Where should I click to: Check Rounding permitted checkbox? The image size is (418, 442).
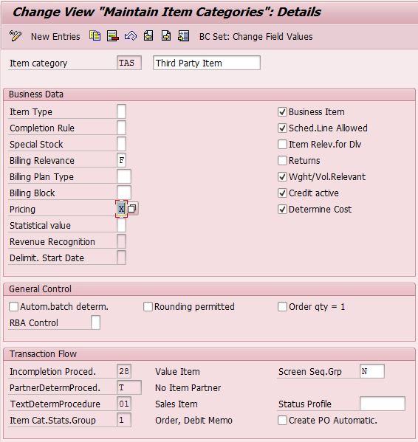148,307
